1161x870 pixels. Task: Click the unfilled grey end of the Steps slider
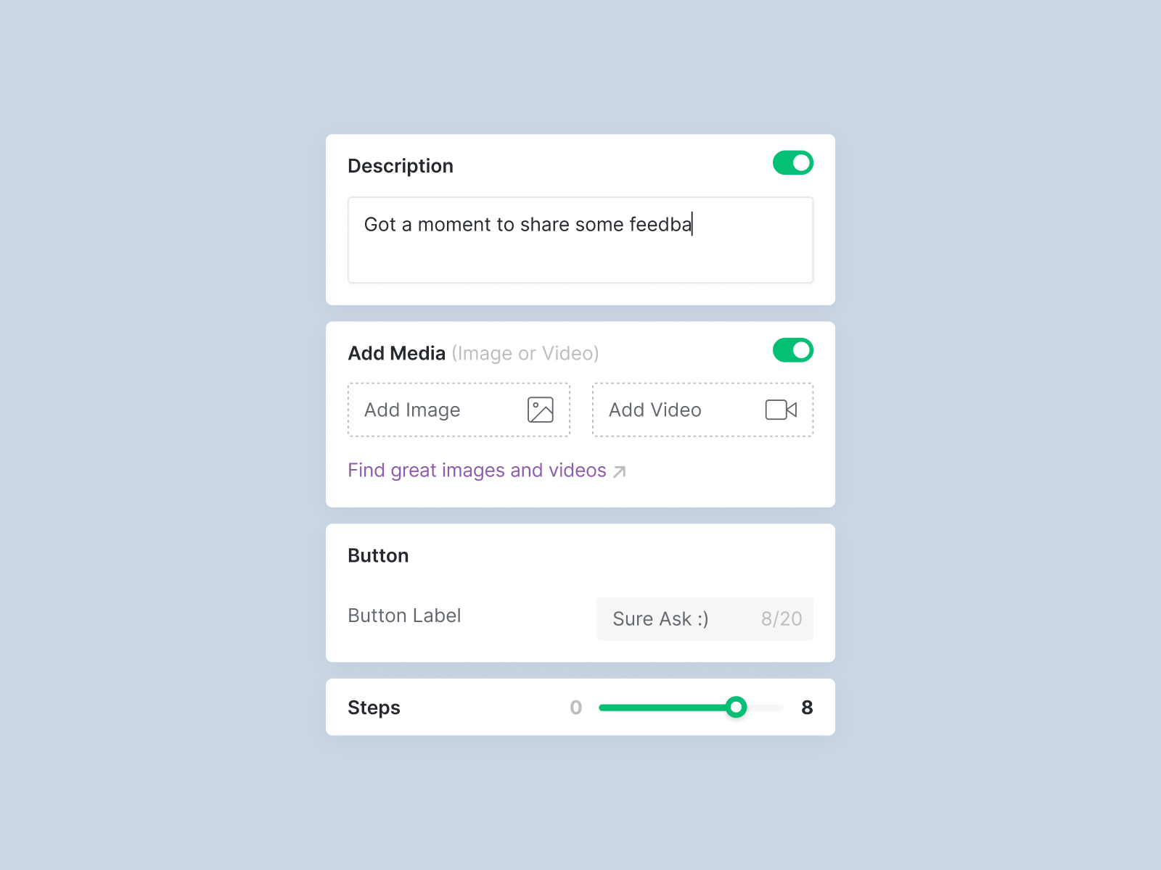point(766,708)
